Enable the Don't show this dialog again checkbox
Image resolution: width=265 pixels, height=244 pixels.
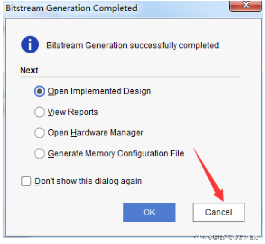27,181
